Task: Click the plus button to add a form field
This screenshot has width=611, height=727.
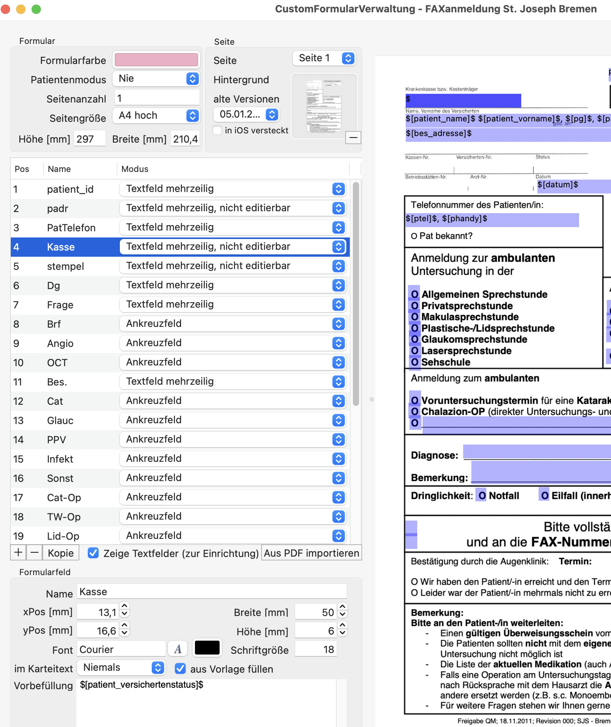Action: [x=18, y=552]
